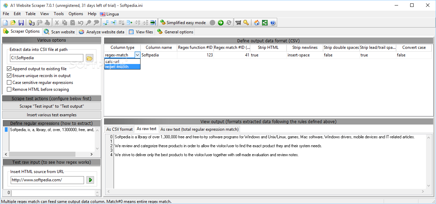Click the first row insert toolbar icon
Screen dimensions: 436x204
point(106,23)
